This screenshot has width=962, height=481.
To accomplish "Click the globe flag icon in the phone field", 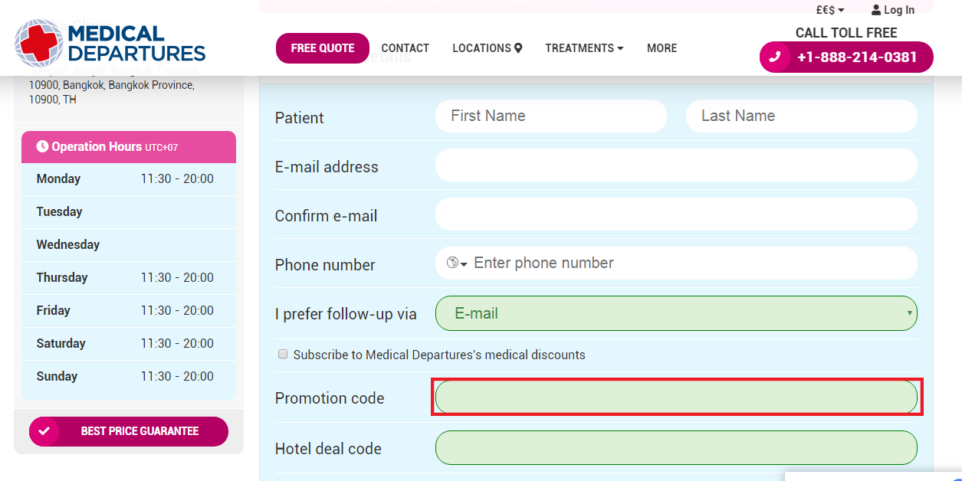I will pos(452,263).
